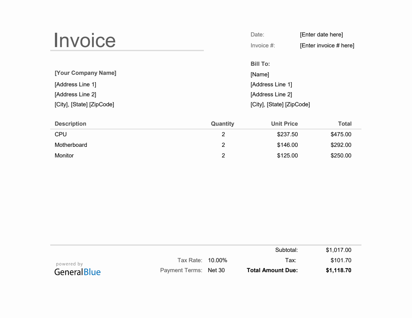Click the Unit Price column header

coord(284,123)
